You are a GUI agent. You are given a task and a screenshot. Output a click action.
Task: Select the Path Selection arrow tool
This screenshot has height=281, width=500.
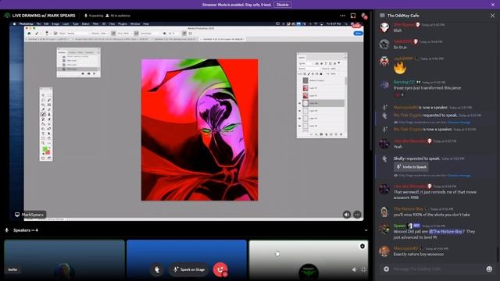[x=49, y=133]
